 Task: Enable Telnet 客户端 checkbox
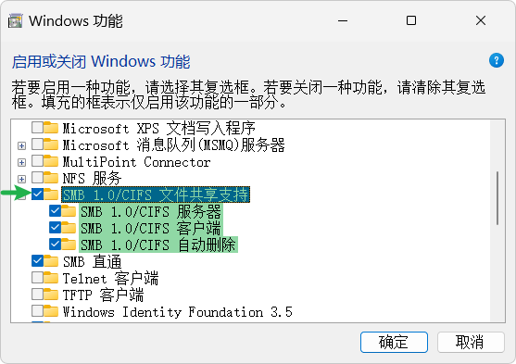pyautogui.click(x=37, y=278)
